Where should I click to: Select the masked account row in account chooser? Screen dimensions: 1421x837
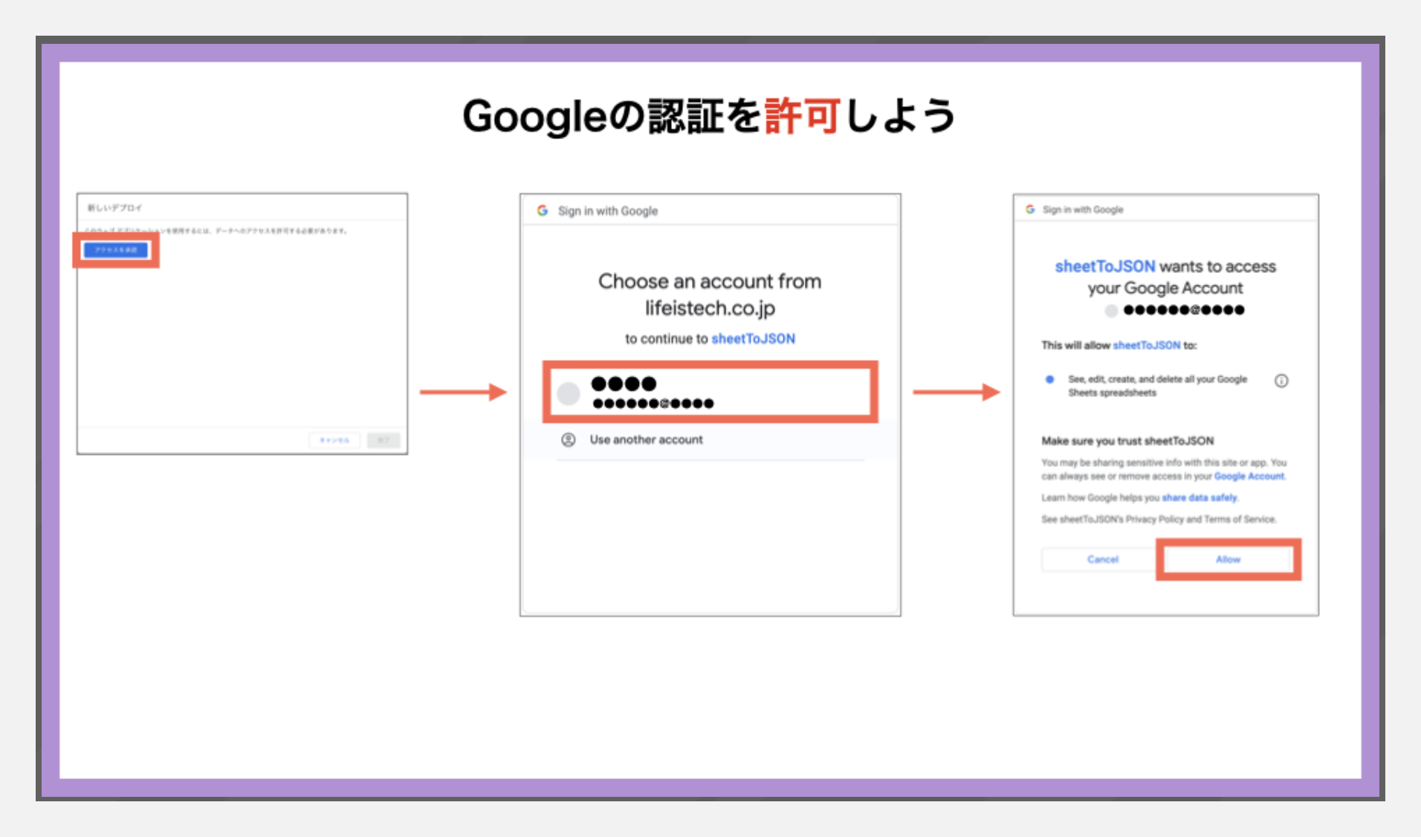click(710, 392)
